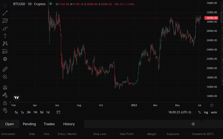Set chart range to 1M
Image resolution: width=223 pixels, height=139 pixels.
pos(35,112)
